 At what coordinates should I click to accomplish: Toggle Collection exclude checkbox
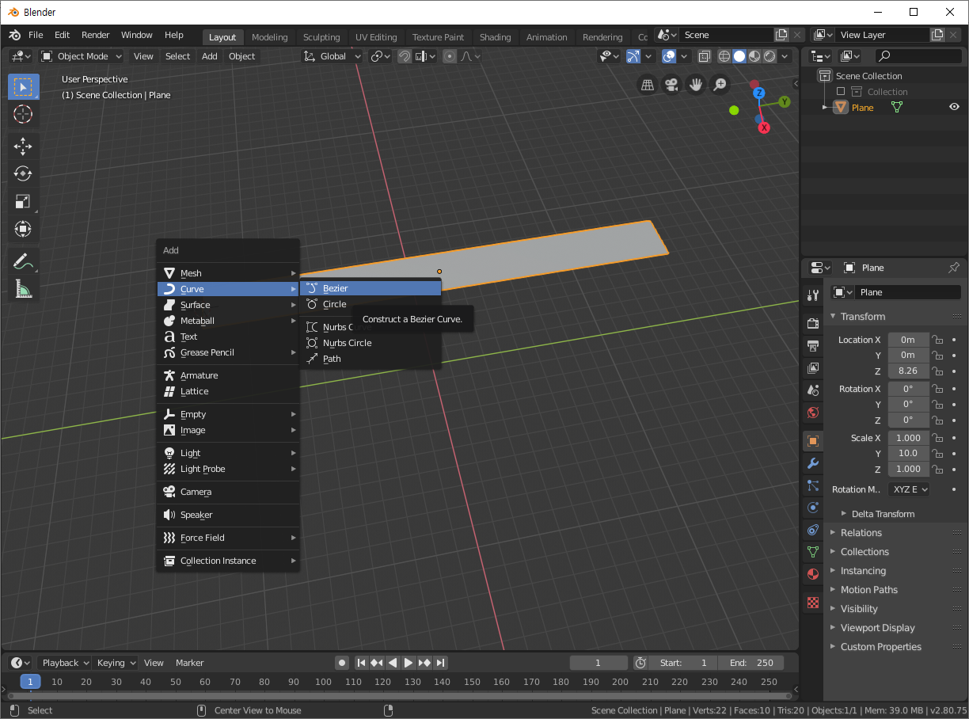841,92
